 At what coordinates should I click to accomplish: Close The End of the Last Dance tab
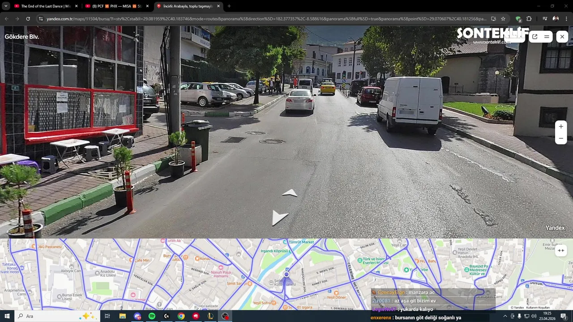point(76,6)
